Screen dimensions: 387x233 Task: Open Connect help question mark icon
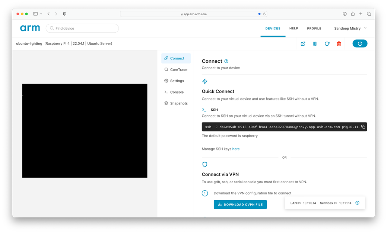(226, 61)
